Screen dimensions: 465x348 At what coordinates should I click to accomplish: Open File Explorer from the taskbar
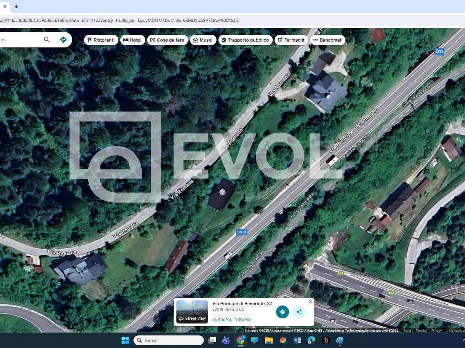click(268, 340)
